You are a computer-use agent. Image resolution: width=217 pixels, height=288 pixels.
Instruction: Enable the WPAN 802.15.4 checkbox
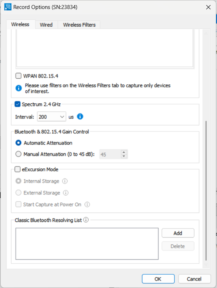pos(18,76)
